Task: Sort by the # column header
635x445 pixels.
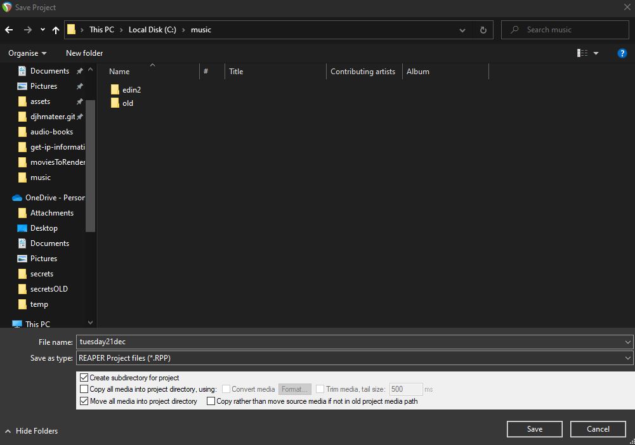Action: click(206, 72)
